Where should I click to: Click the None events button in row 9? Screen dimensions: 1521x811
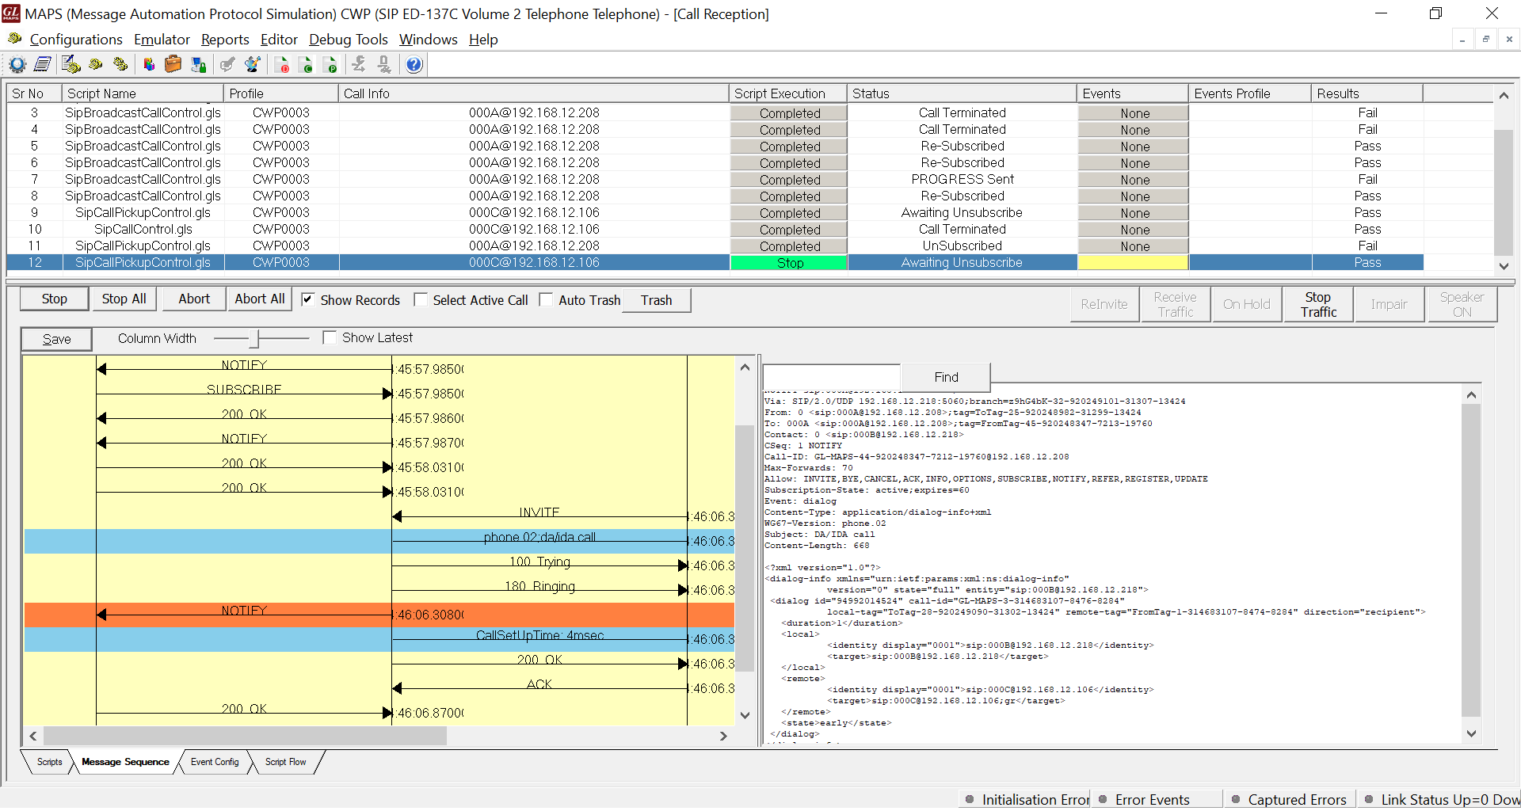1134,213
